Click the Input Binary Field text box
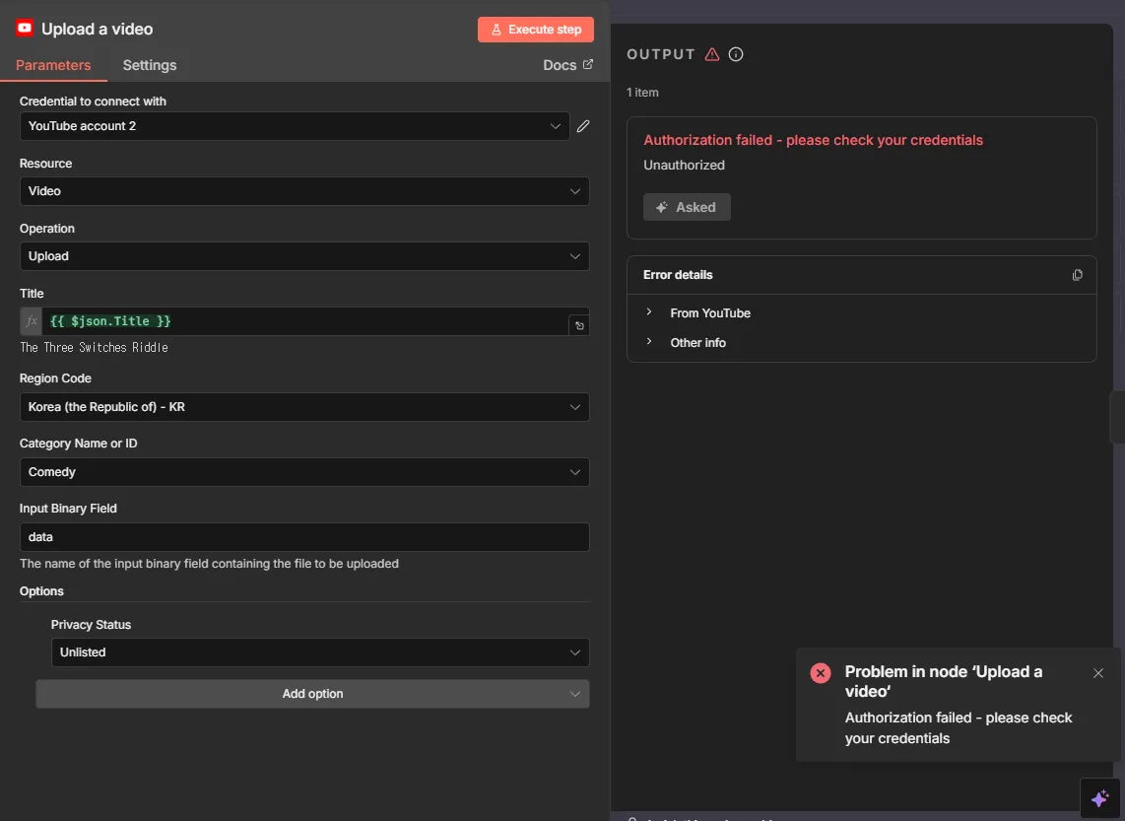 pyautogui.click(x=303, y=537)
